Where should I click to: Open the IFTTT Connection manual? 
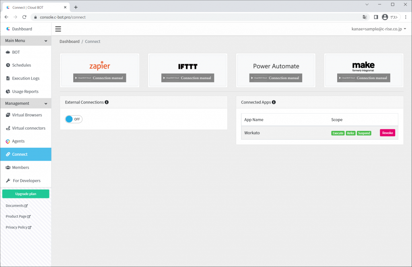click(x=187, y=78)
